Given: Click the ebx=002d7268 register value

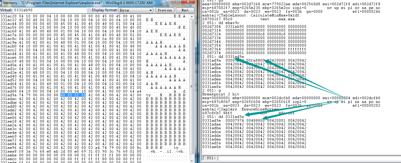Looking at the screenshot, I should 246,4.
